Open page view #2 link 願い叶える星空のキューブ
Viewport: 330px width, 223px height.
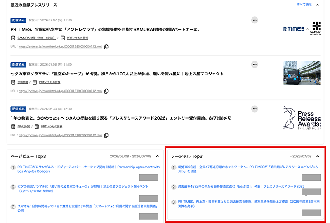click(83, 189)
